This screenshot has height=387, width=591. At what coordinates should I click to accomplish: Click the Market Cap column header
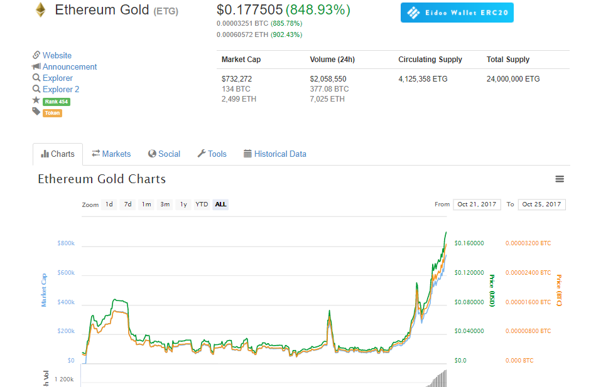pos(241,60)
